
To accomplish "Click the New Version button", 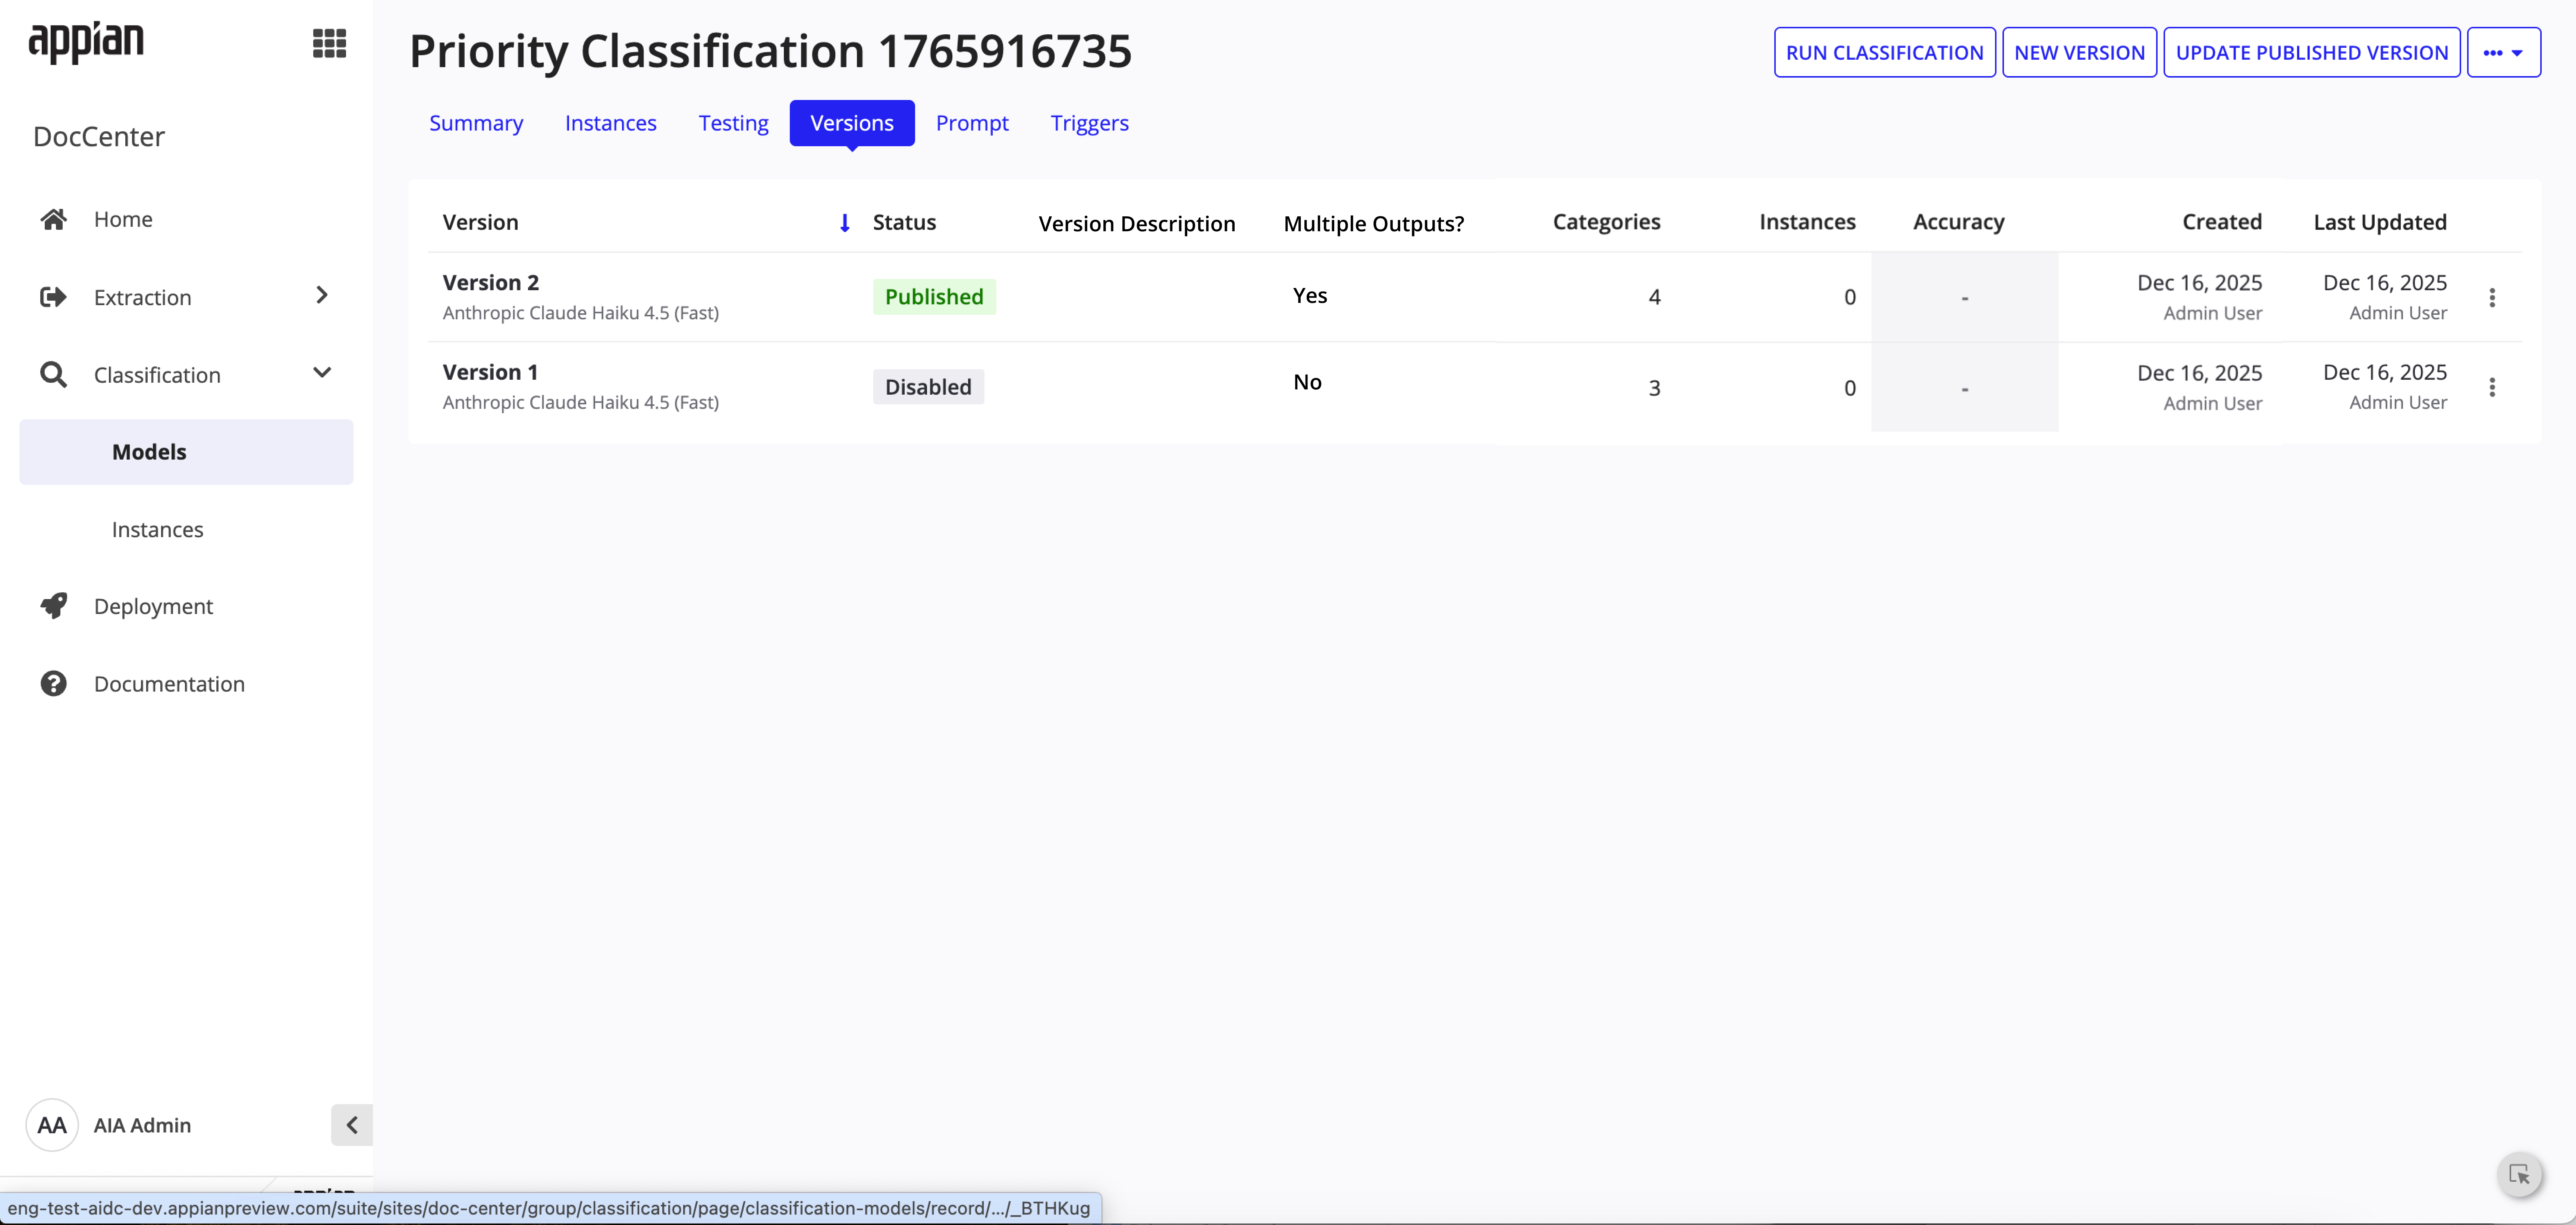I will pos(2079,52).
